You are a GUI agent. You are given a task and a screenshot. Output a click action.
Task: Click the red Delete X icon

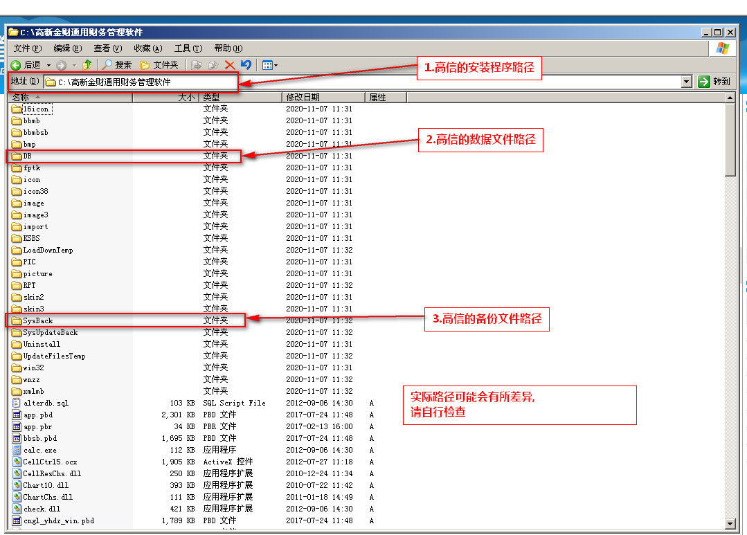229,65
